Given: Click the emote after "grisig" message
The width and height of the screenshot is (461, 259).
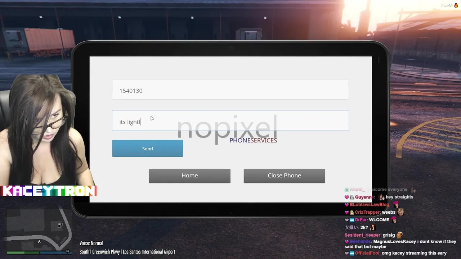Looking at the screenshot, I should tap(399, 235).
